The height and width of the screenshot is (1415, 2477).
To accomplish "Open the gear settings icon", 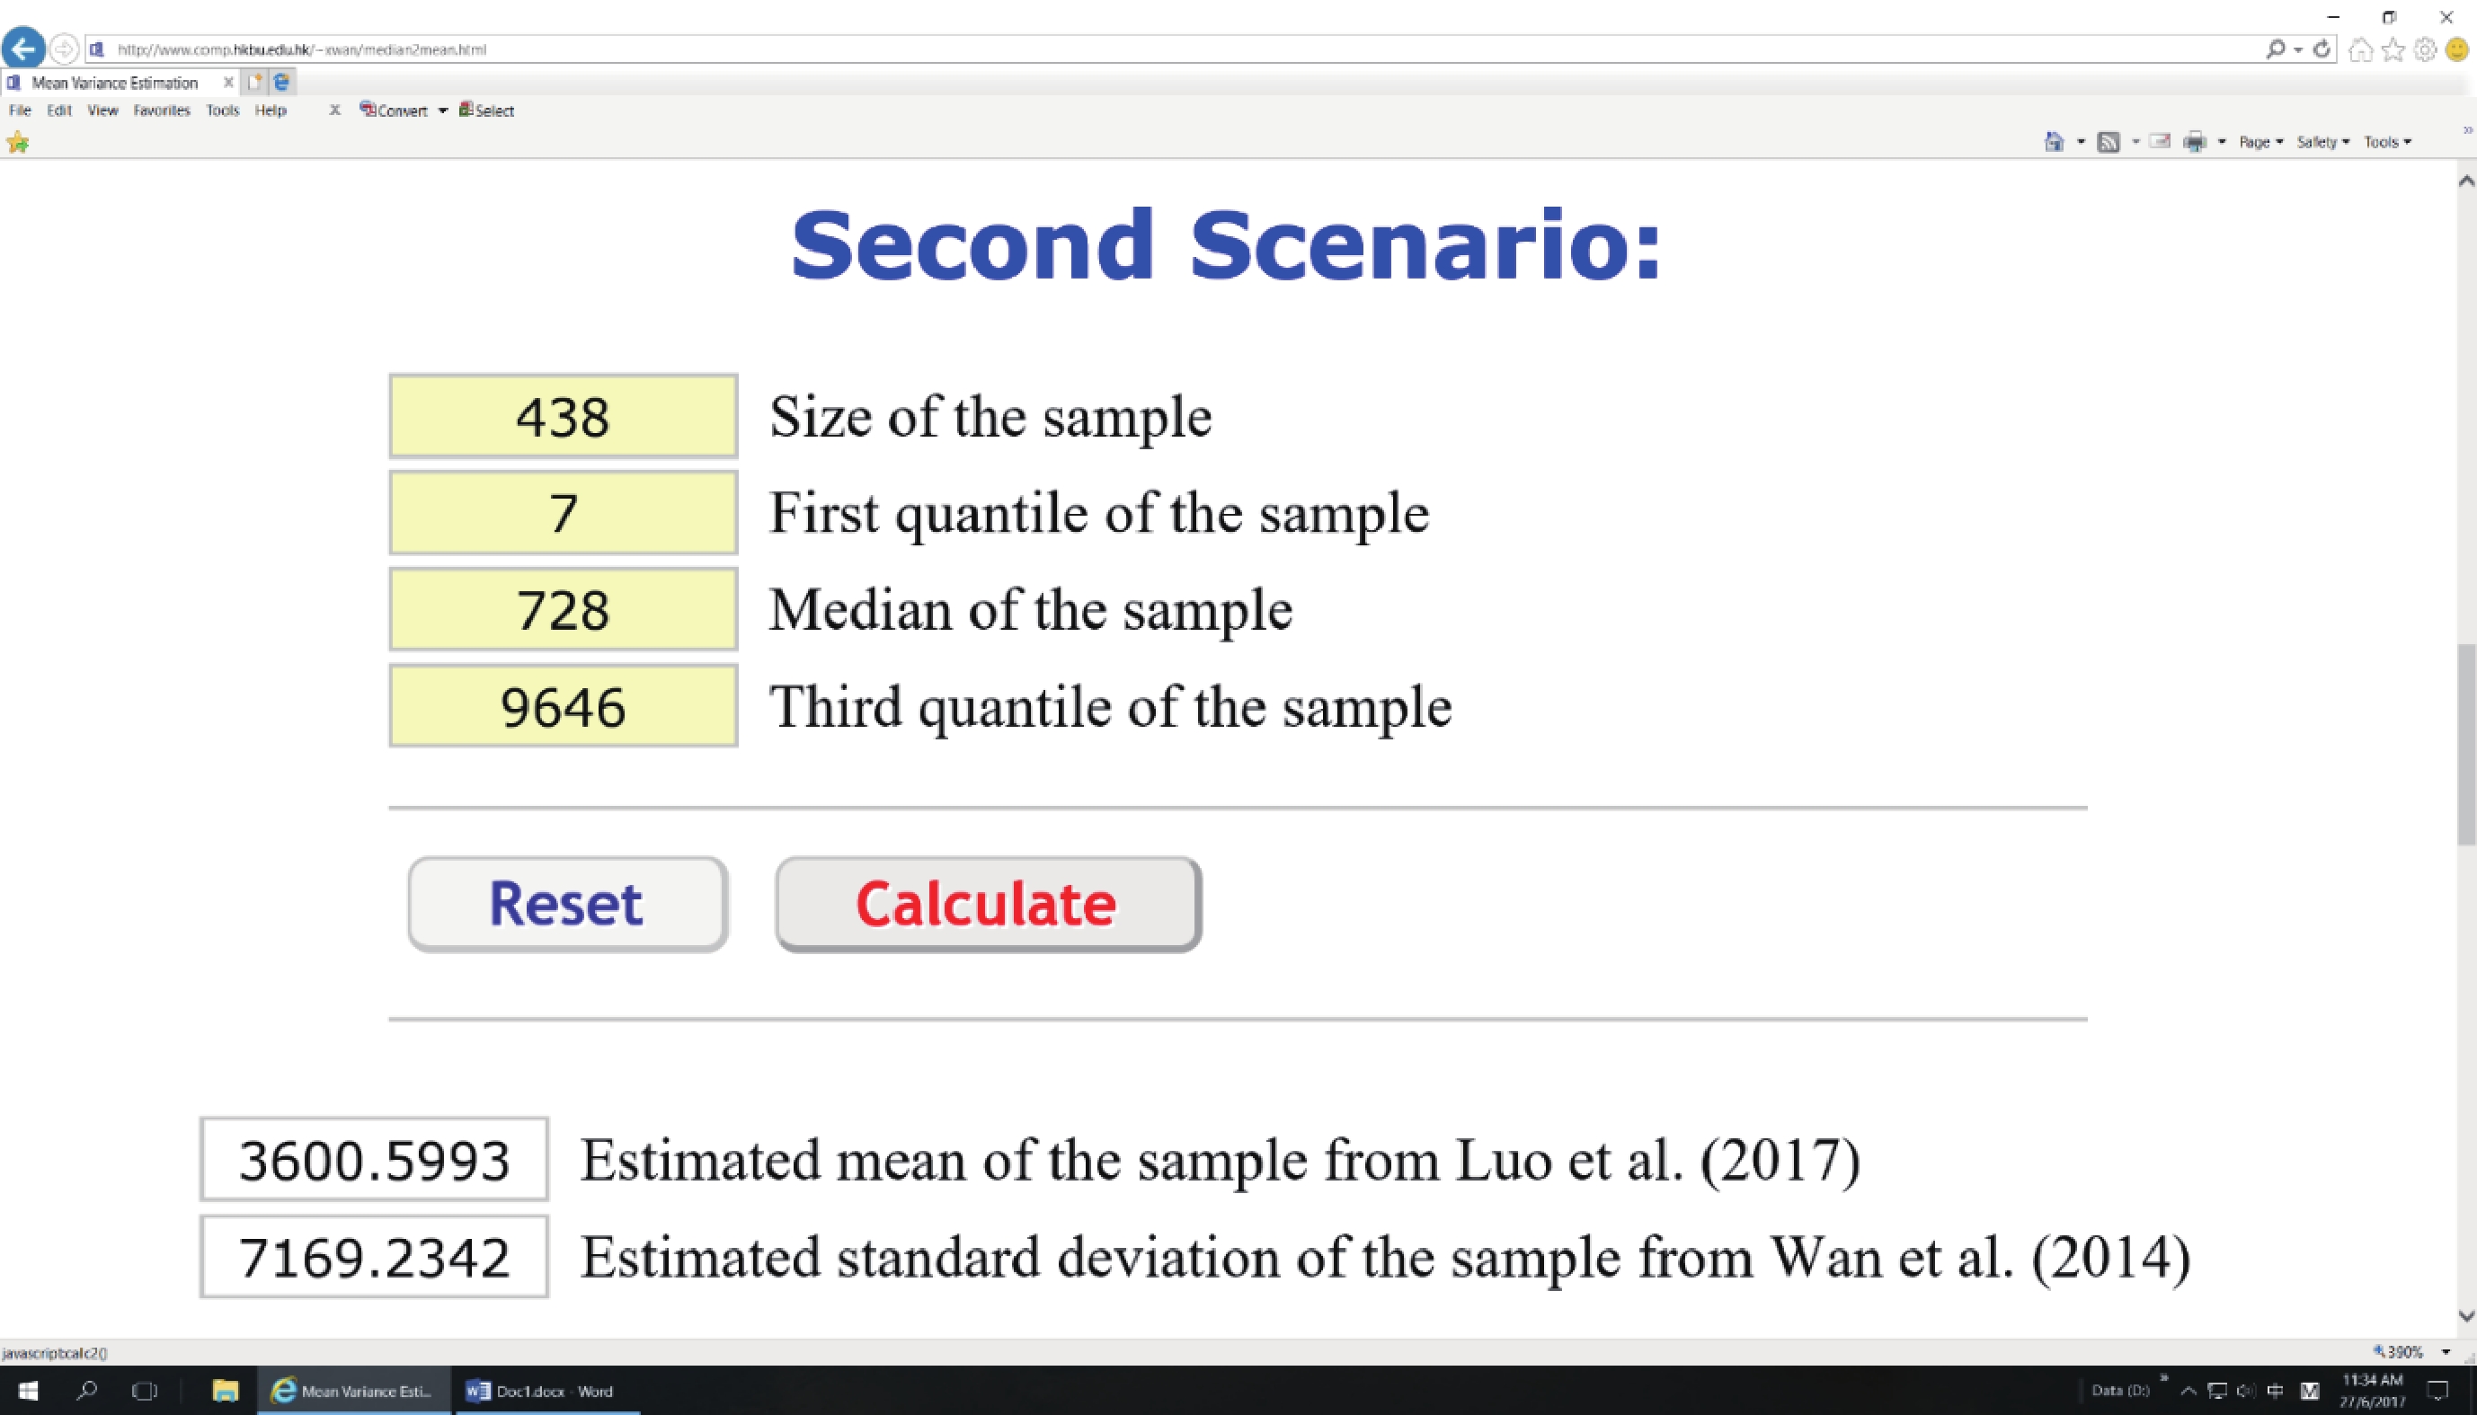I will [2425, 49].
